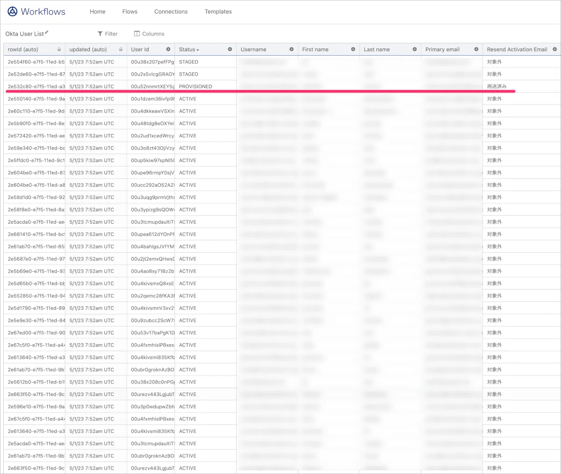Click the Primary email column header
561x474 pixels.
[x=452, y=50]
